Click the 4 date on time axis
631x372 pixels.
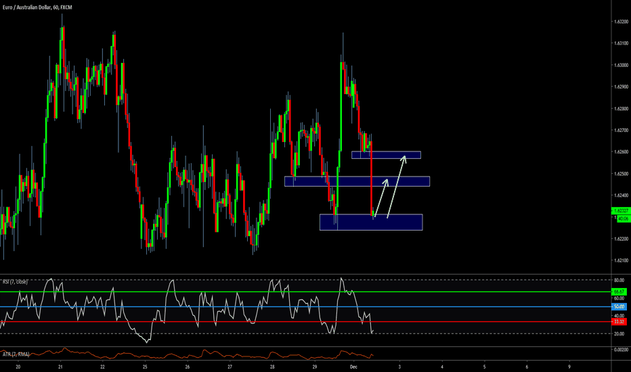point(442,367)
